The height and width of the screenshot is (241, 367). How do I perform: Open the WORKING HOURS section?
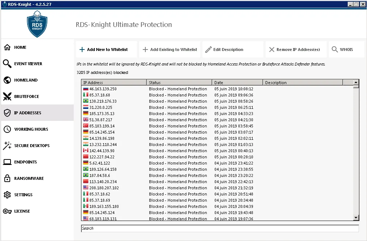pyautogui.click(x=37, y=129)
